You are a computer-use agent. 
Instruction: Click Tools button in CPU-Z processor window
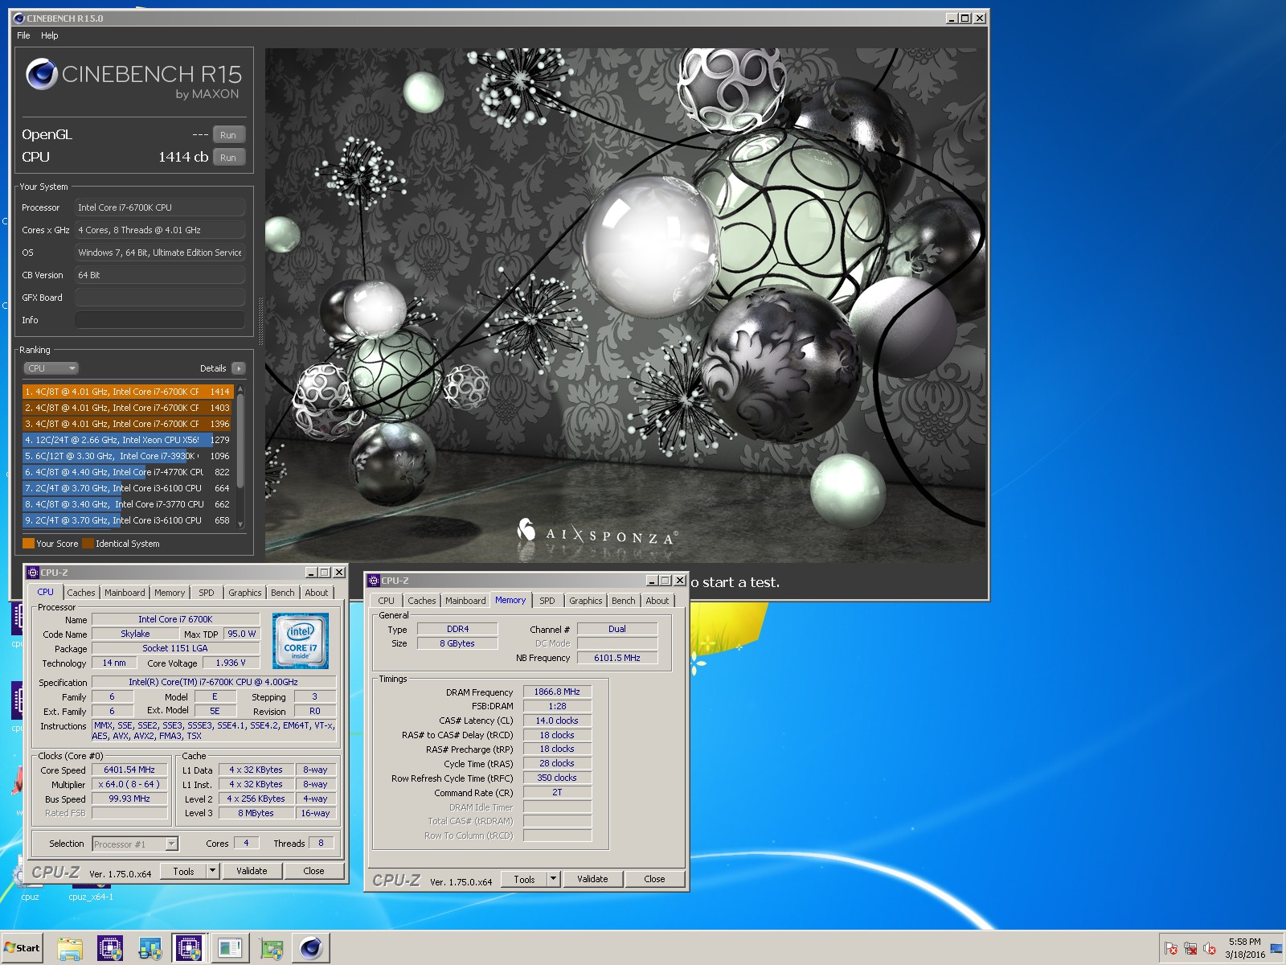click(184, 871)
